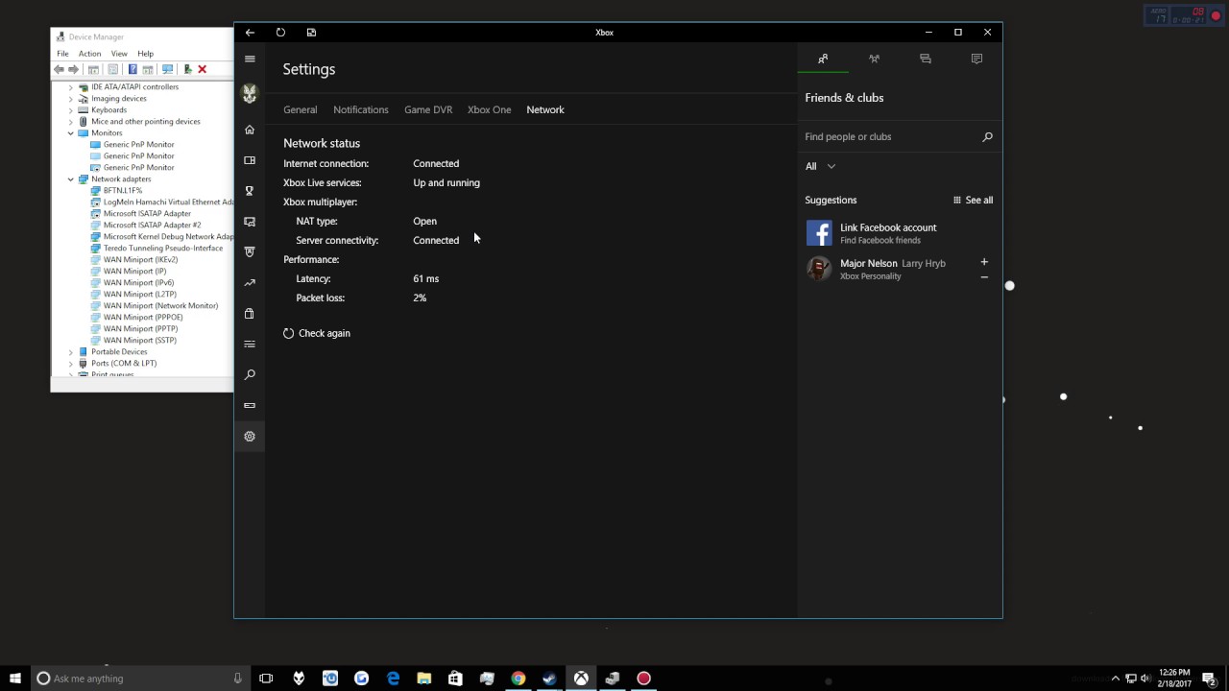Image resolution: width=1229 pixels, height=691 pixels.
Task: Collapse the Network adapters node
Action: click(70, 179)
